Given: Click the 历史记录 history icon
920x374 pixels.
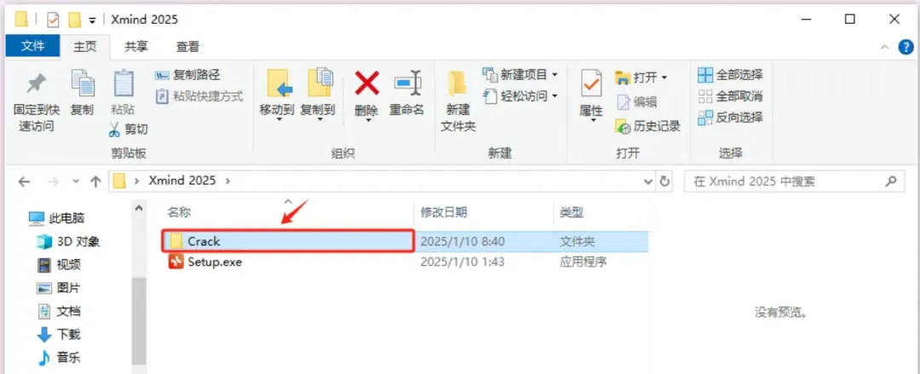Looking at the screenshot, I should [623, 125].
